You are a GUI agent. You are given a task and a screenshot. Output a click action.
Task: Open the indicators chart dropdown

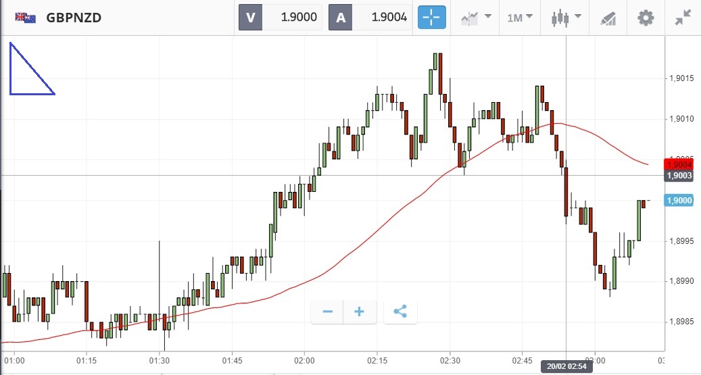click(x=476, y=18)
